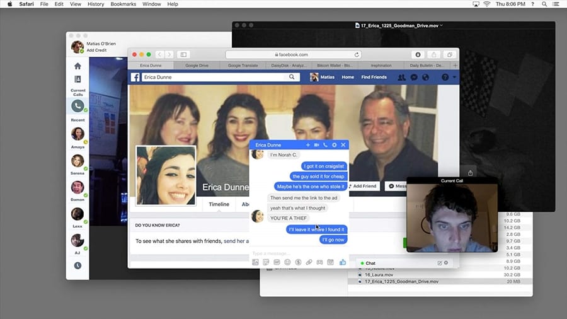This screenshot has height=319, width=567.
Task: Open Facebook friend requests icon
Action: click(402, 77)
